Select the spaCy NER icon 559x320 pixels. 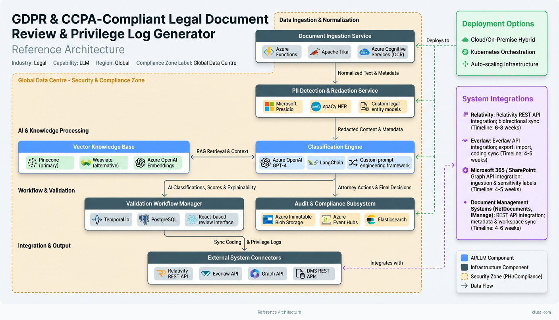click(316, 107)
